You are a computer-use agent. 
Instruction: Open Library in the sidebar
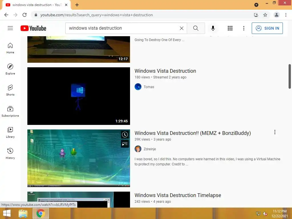tap(10, 132)
